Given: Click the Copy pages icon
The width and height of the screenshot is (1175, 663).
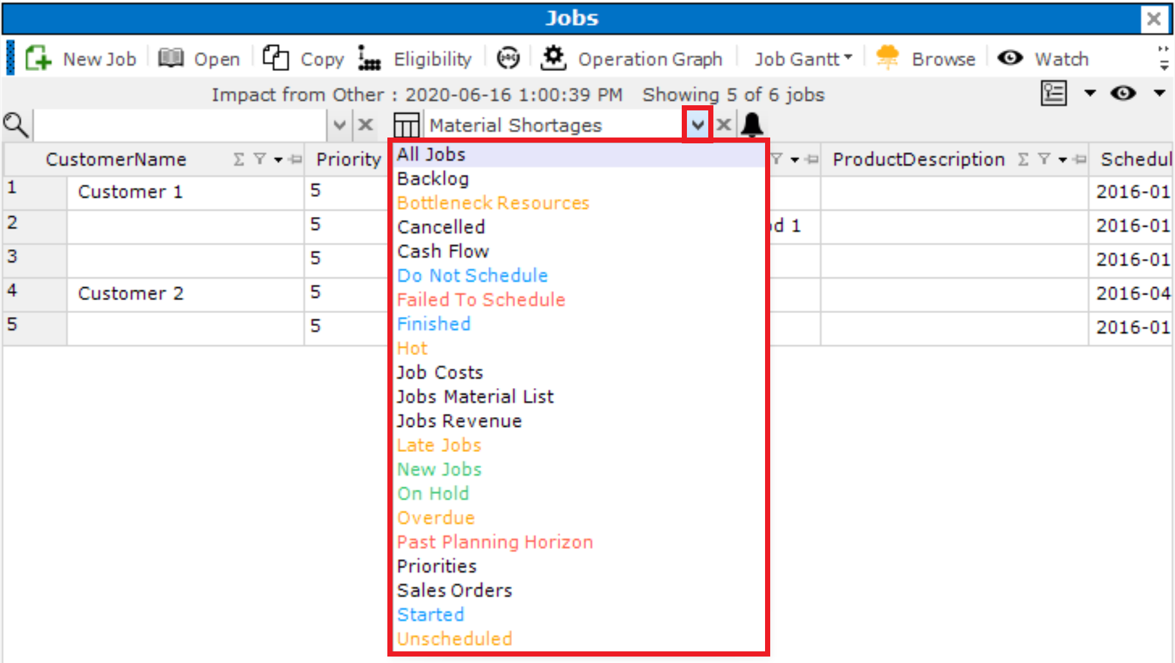Looking at the screenshot, I should pos(276,58).
